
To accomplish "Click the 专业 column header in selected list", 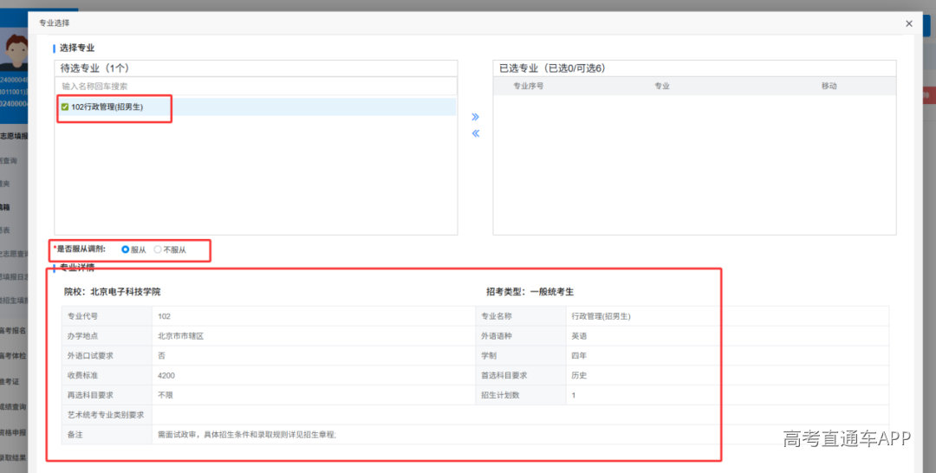I will pos(662,86).
